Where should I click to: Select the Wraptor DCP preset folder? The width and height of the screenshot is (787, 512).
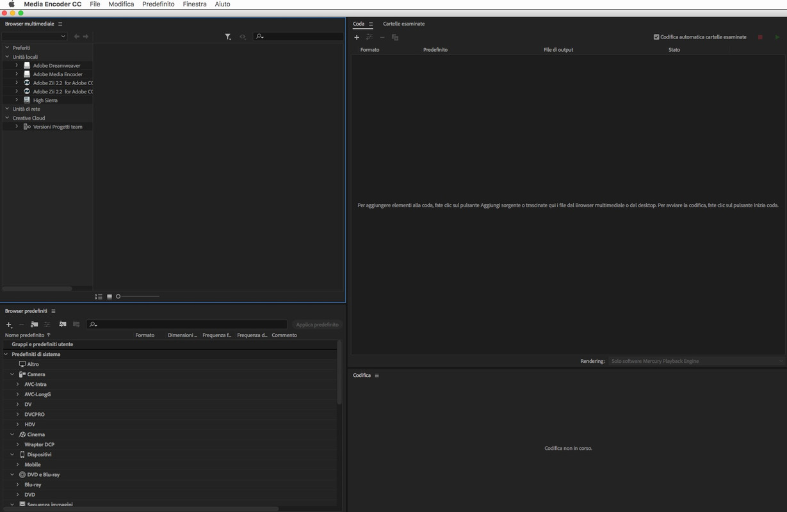(39, 444)
